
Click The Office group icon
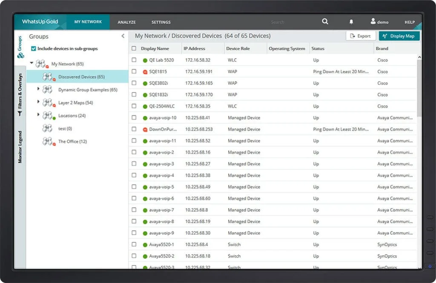click(49, 141)
